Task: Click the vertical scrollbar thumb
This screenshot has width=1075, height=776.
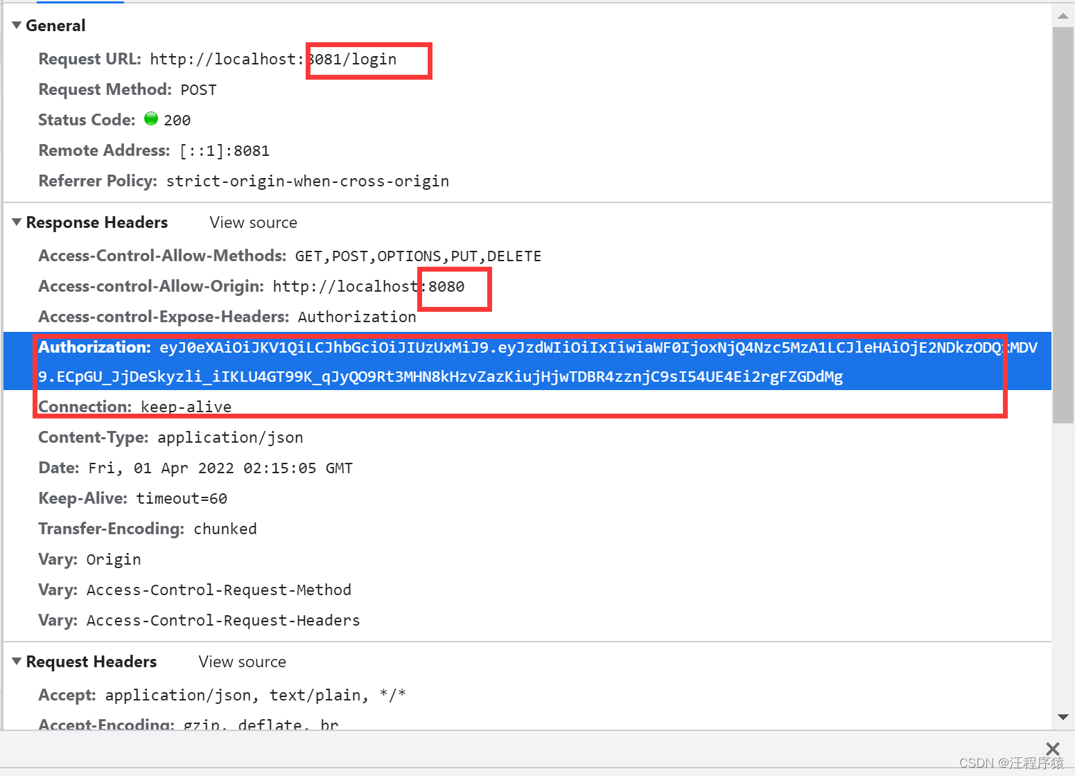Action: click(x=1063, y=225)
